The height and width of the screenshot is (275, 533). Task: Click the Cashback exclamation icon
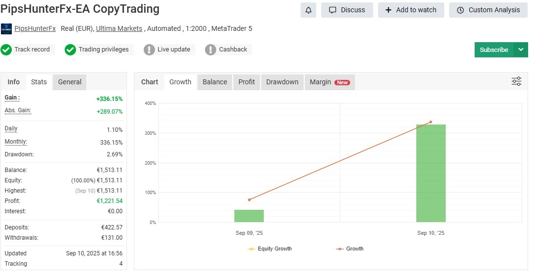[210, 50]
